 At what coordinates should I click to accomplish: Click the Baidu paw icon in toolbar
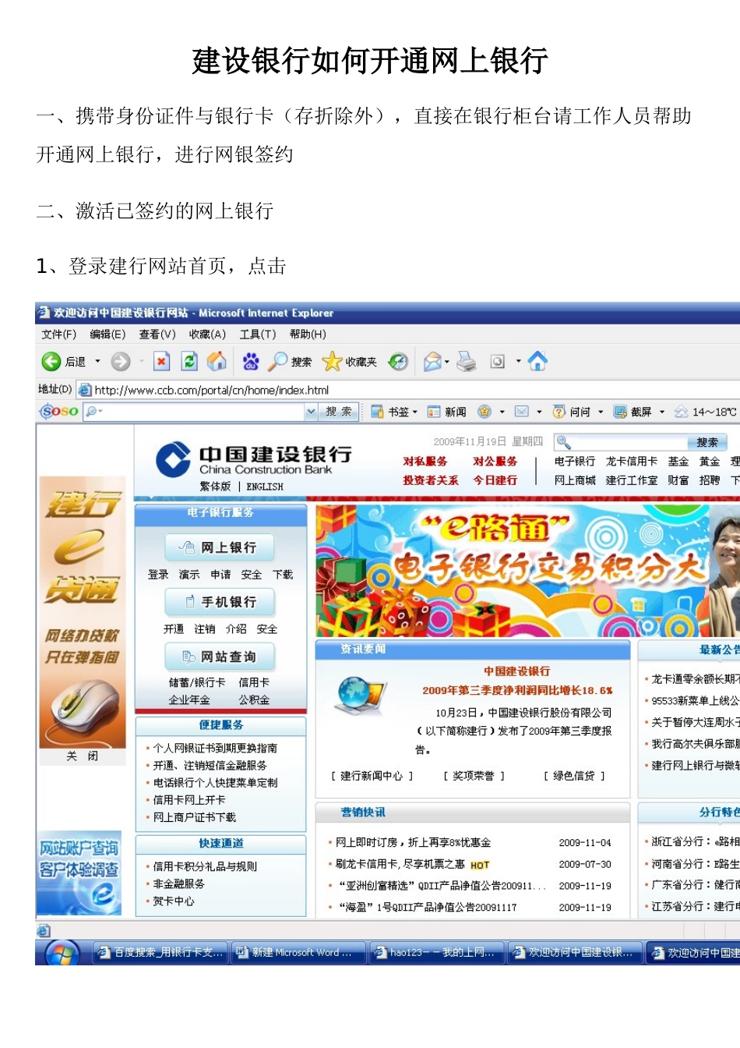click(x=251, y=361)
